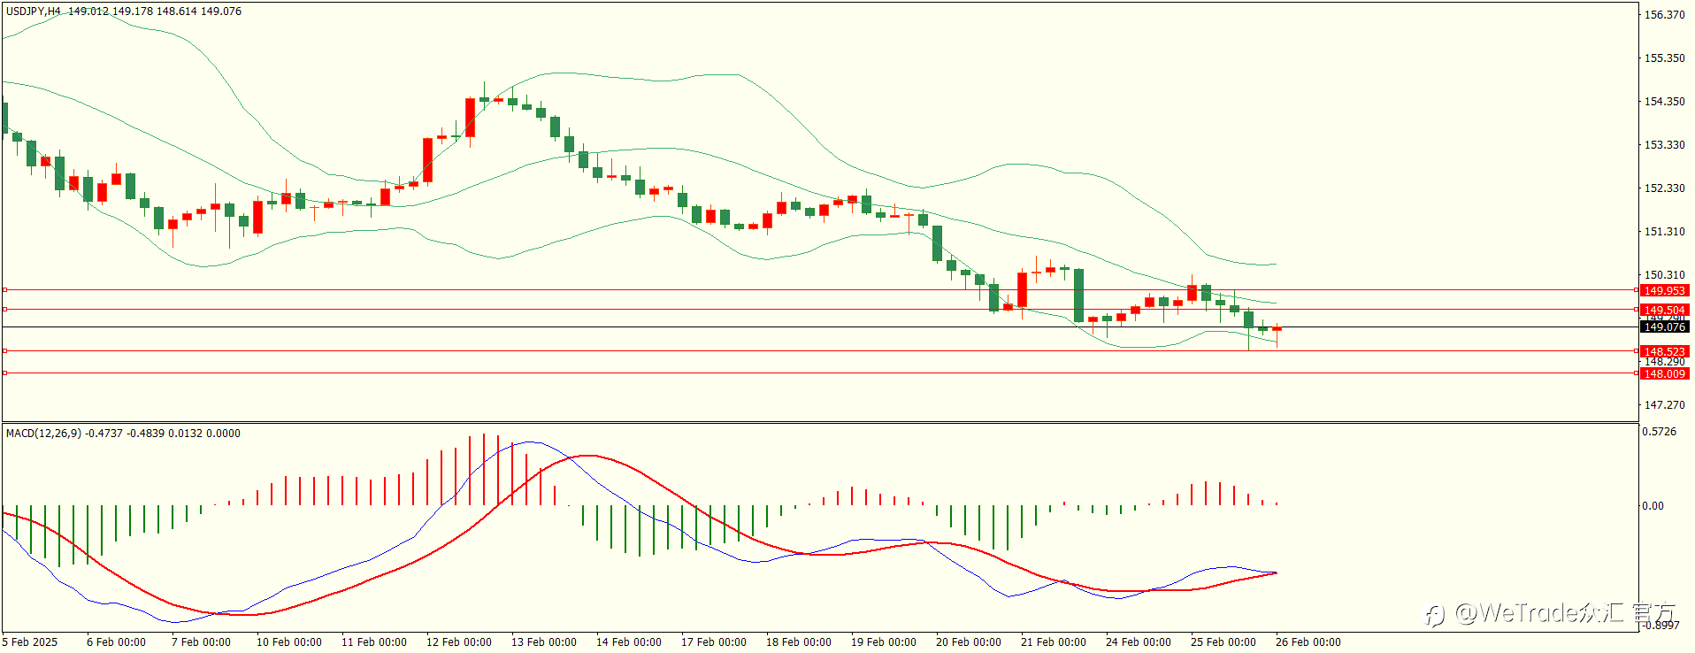The height and width of the screenshot is (653, 1695).
Task: Click the 147.270 price axis label
Action: click(1664, 405)
